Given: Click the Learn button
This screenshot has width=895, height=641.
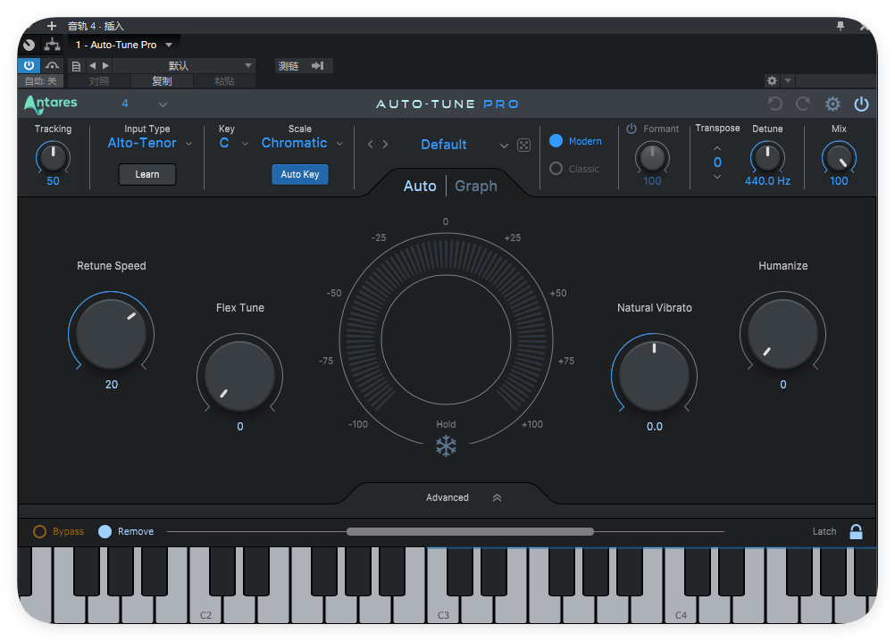Looking at the screenshot, I should pyautogui.click(x=147, y=174).
